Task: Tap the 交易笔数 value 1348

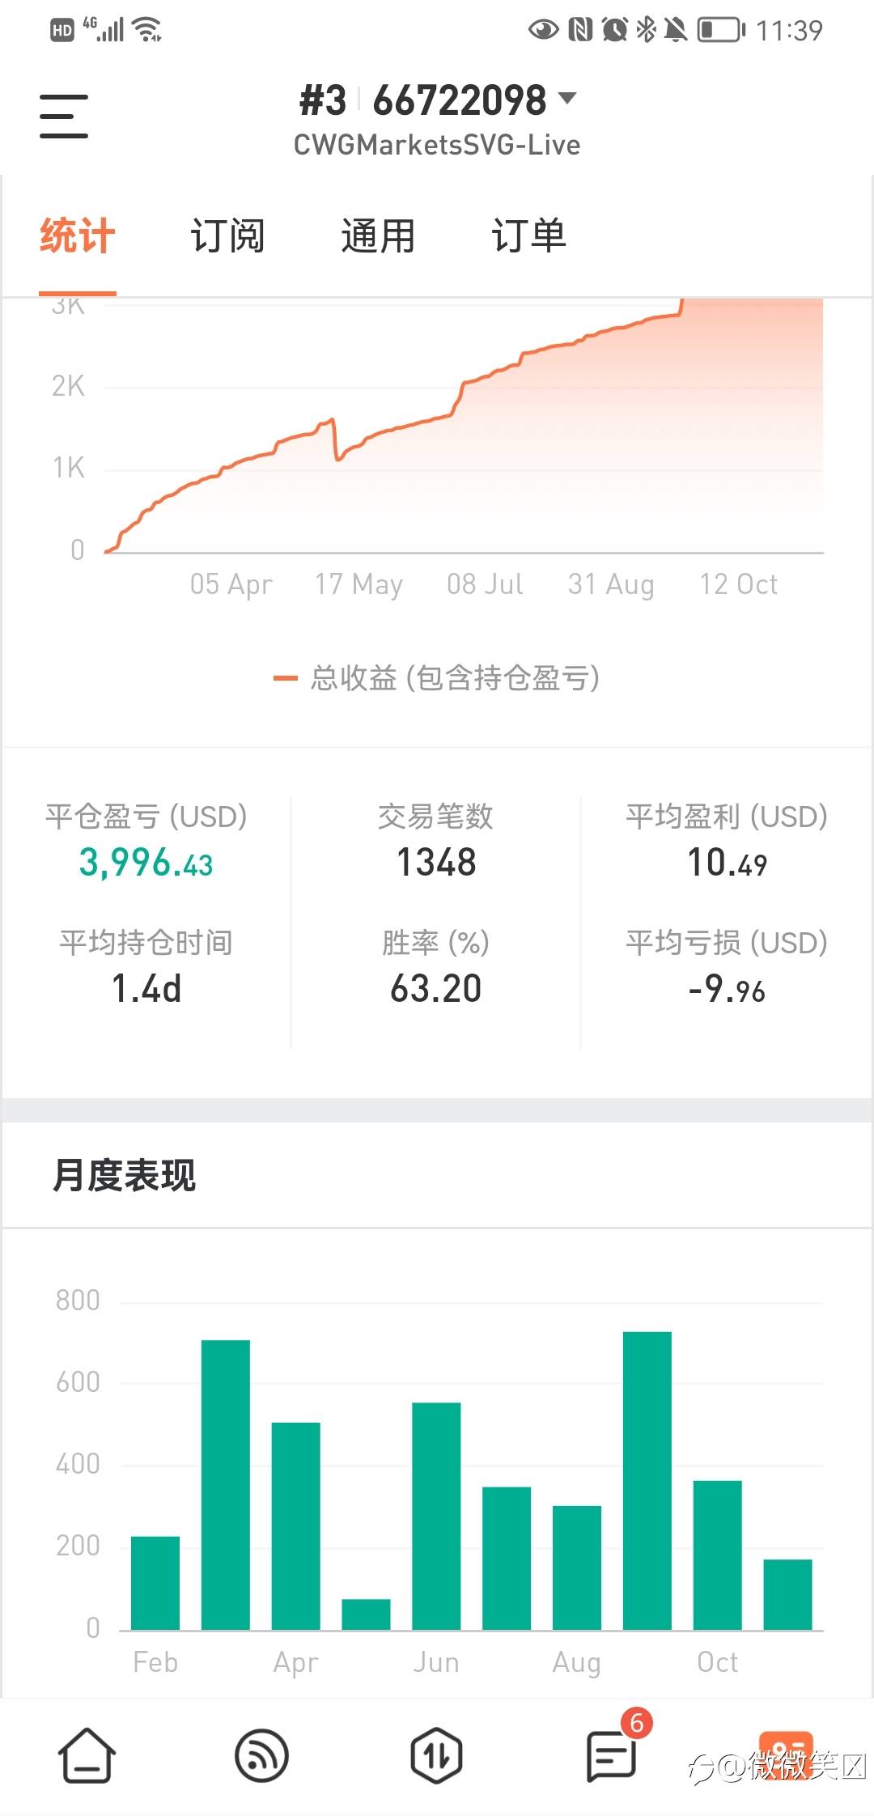Action: tap(436, 863)
